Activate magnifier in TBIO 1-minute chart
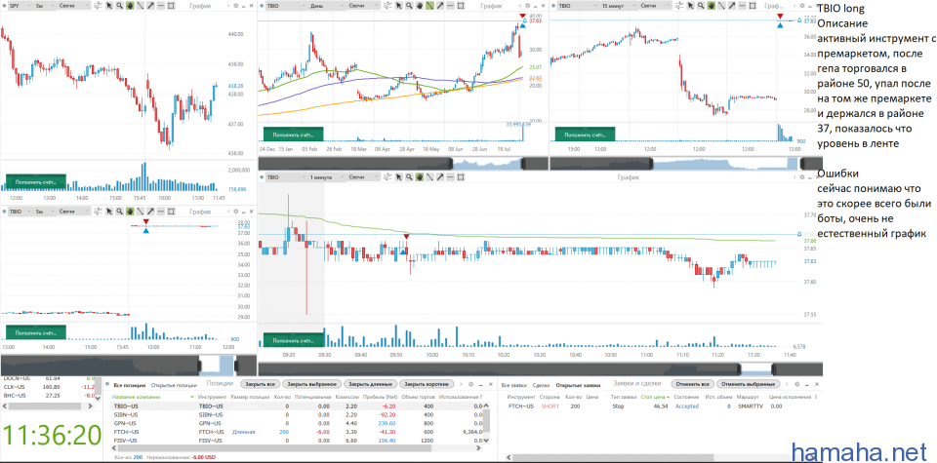Viewport: 937px width, 463px height. [409, 177]
